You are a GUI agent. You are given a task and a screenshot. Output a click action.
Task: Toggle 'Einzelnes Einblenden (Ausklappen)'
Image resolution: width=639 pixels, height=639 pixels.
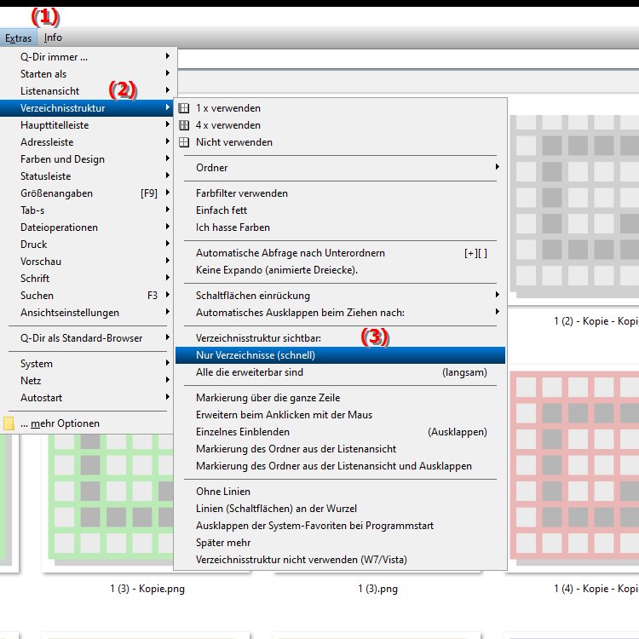point(340,432)
